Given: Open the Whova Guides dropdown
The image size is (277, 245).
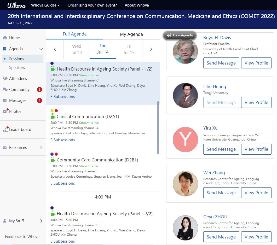Looking at the screenshot, I should point(45,5).
